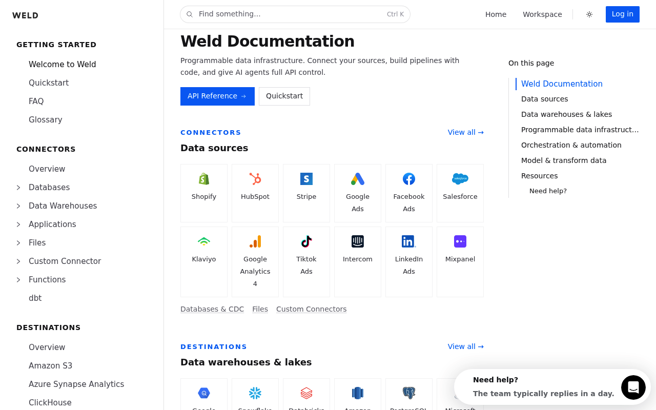Click the WELD logo in the sidebar

(26, 15)
